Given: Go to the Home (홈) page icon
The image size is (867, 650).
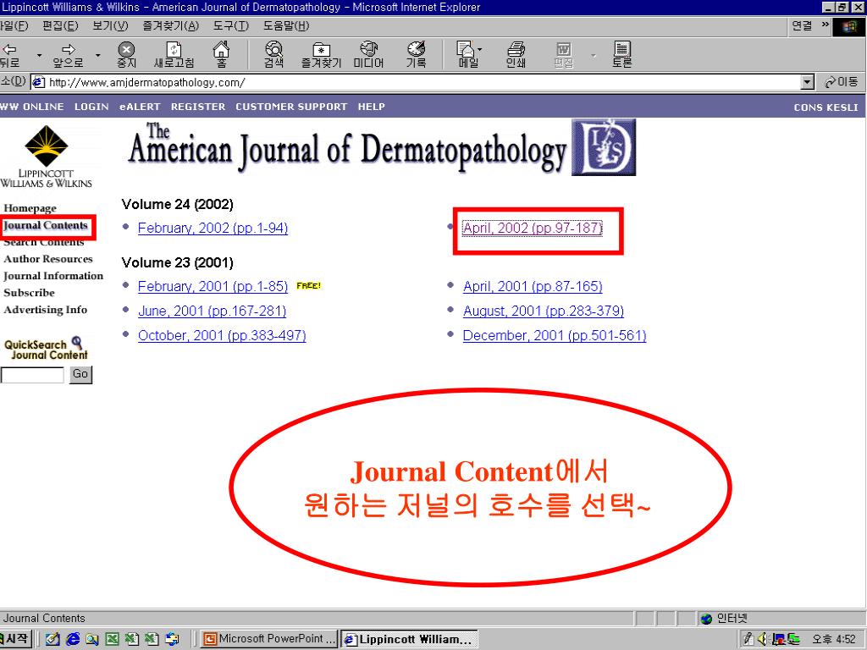Looking at the screenshot, I should (x=221, y=55).
